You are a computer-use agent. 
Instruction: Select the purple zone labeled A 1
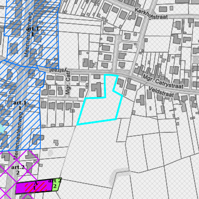click(34, 187)
